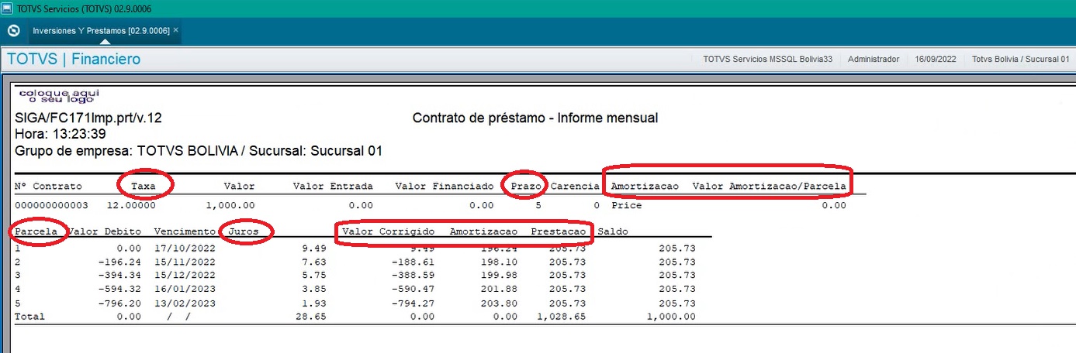
Task: Click the report title Contrato de préstamo
Action: tap(535, 118)
